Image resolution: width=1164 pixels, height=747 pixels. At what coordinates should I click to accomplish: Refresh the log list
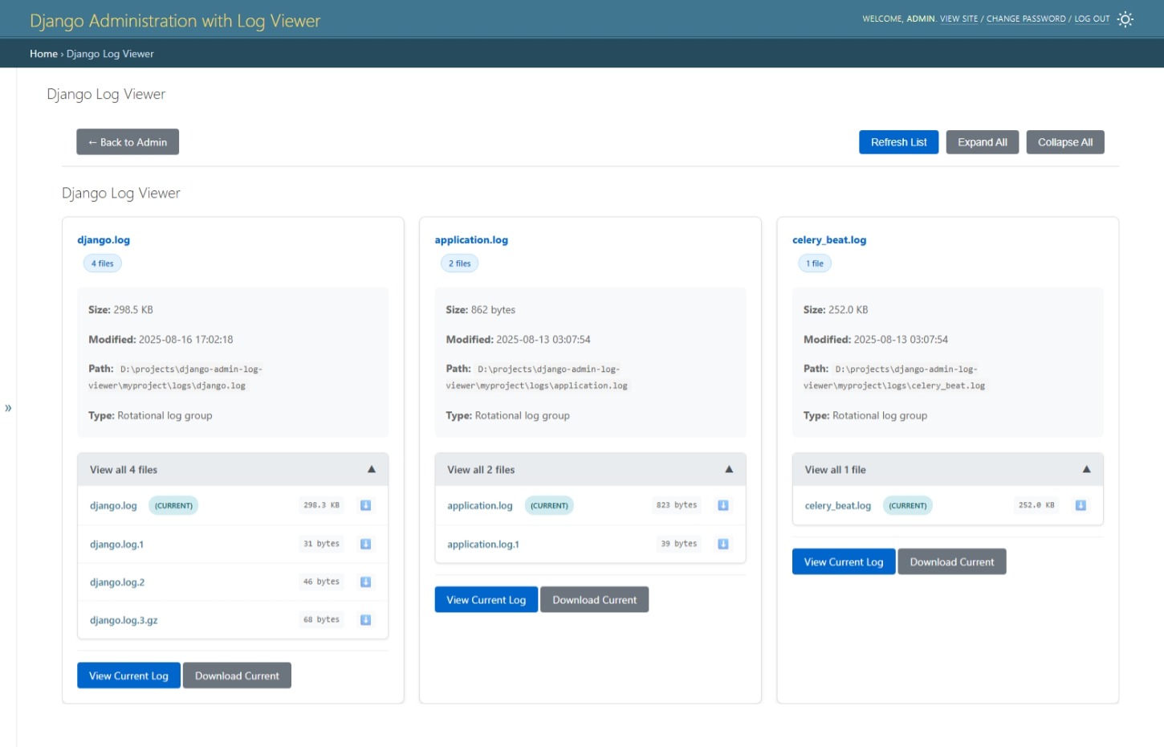[898, 142]
